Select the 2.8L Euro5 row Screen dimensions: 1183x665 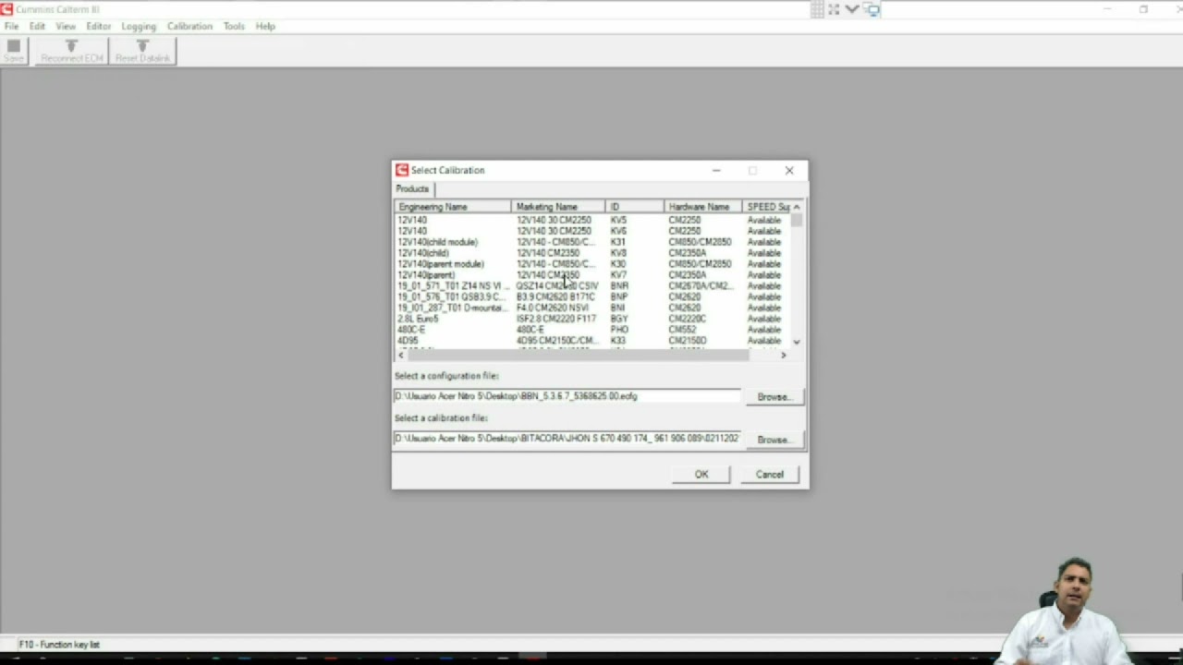[x=592, y=319]
